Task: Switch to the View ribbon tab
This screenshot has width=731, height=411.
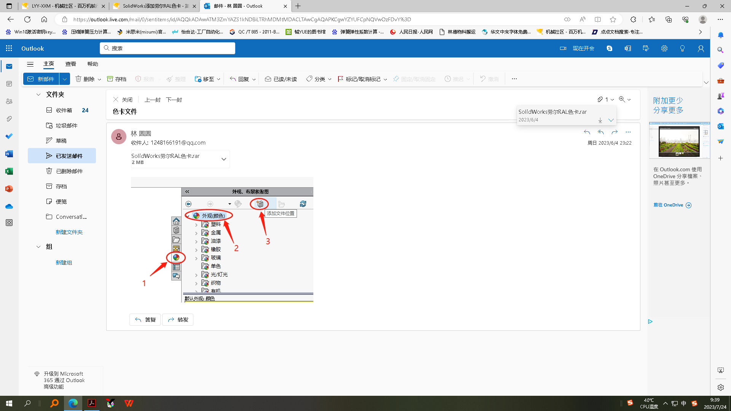Action: point(71,64)
